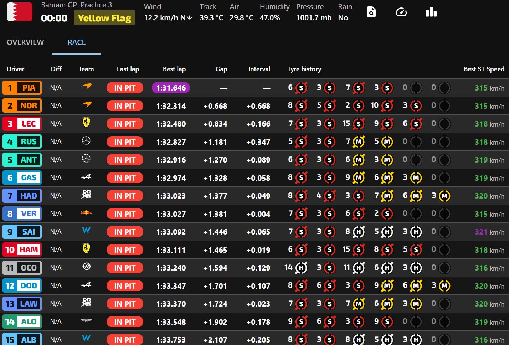Click VER's interval +0.004

click(x=258, y=214)
